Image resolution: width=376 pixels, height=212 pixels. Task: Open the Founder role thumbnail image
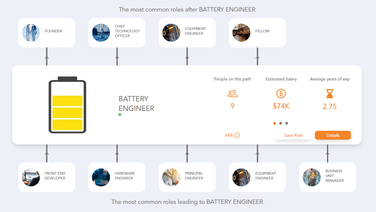click(31, 33)
